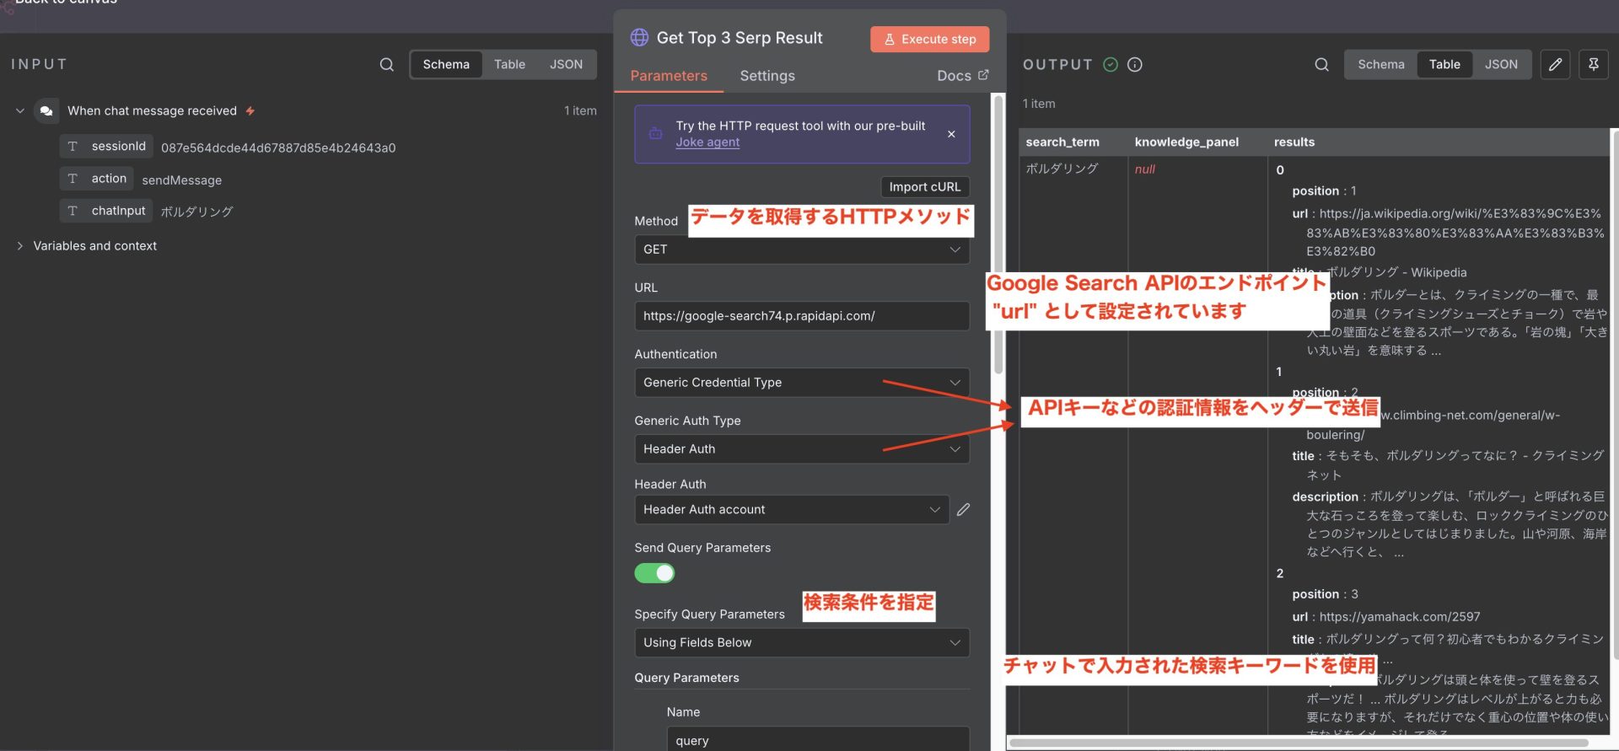Open Docs external link

click(962, 76)
